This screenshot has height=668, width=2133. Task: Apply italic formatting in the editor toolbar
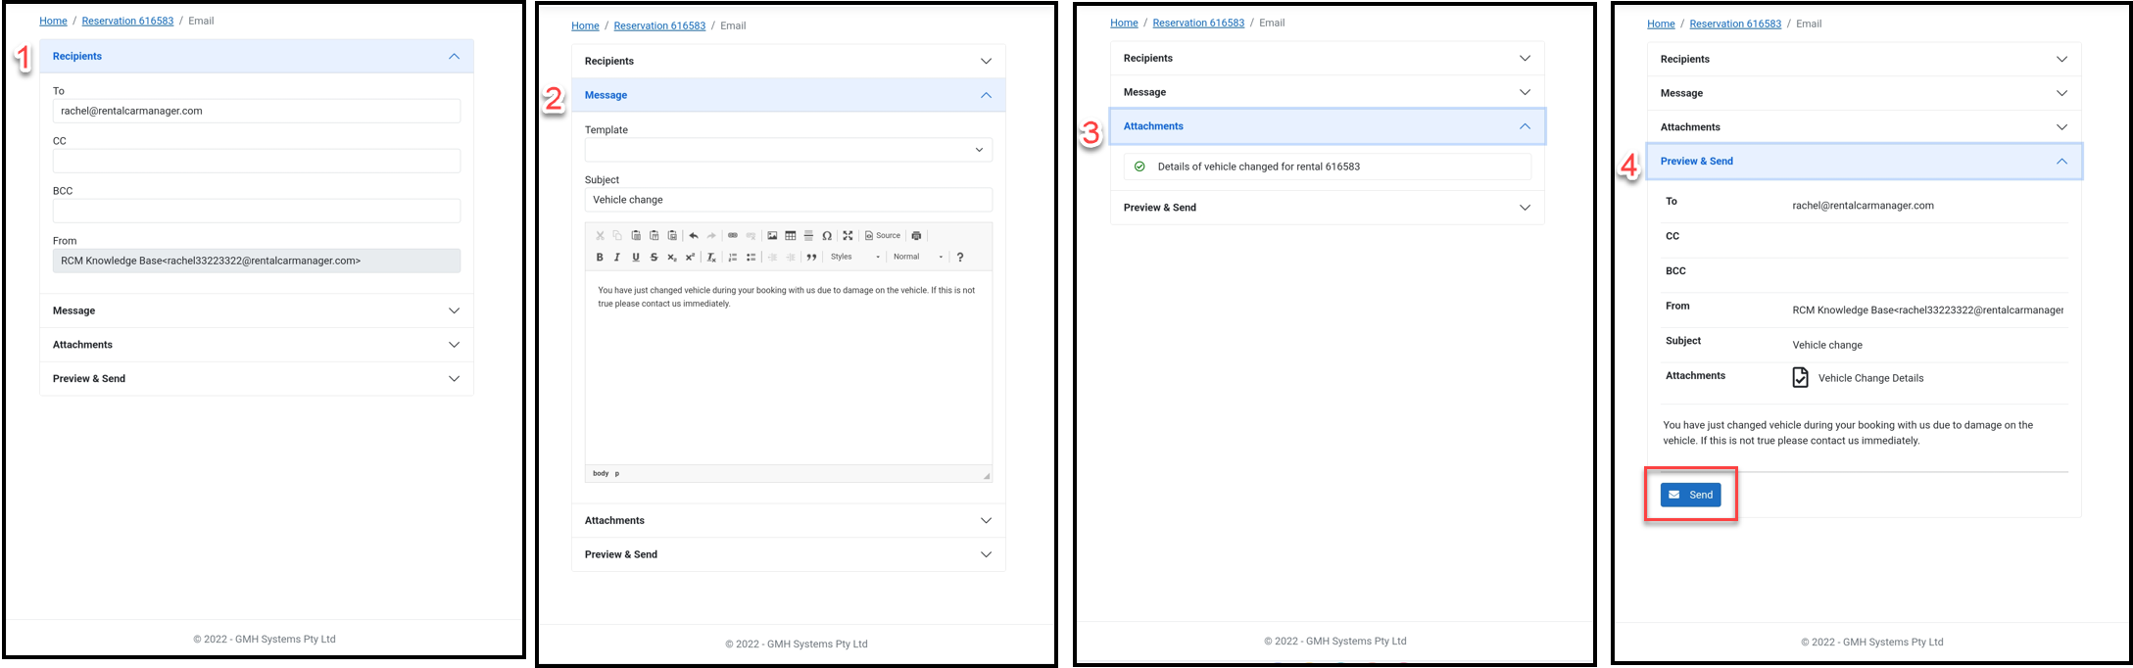pos(617,258)
